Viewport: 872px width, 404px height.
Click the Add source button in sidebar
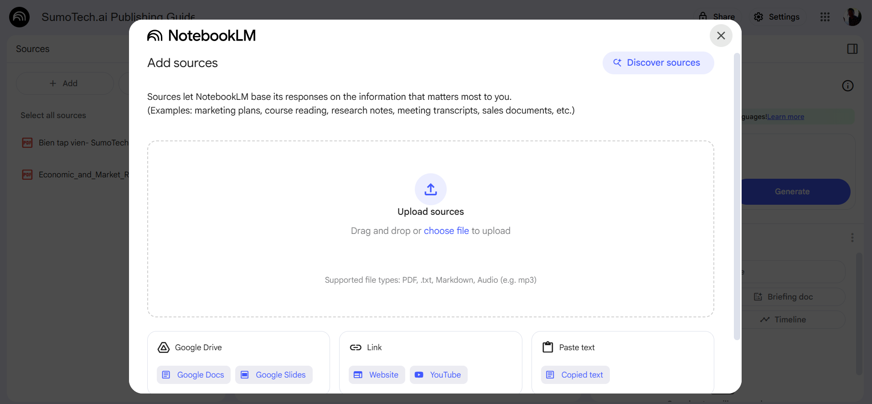tap(64, 83)
